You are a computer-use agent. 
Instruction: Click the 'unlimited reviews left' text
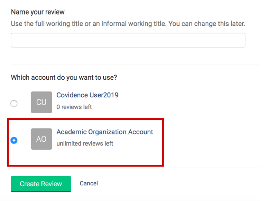tap(85, 143)
